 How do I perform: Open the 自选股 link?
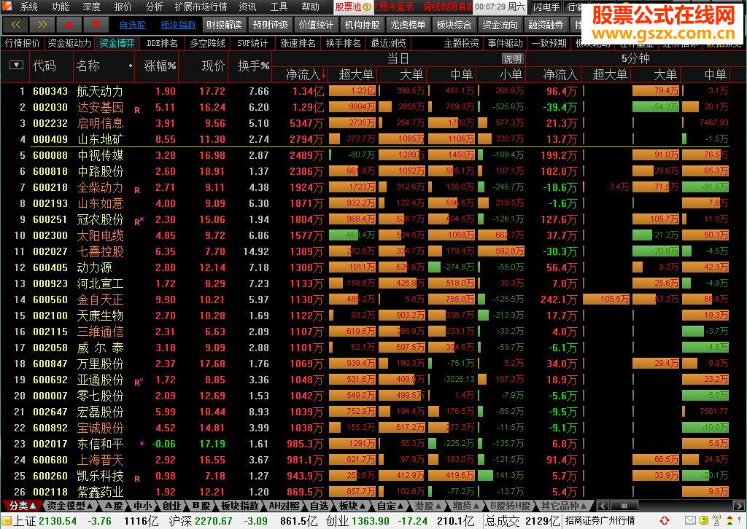pyautogui.click(x=133, y=26)
